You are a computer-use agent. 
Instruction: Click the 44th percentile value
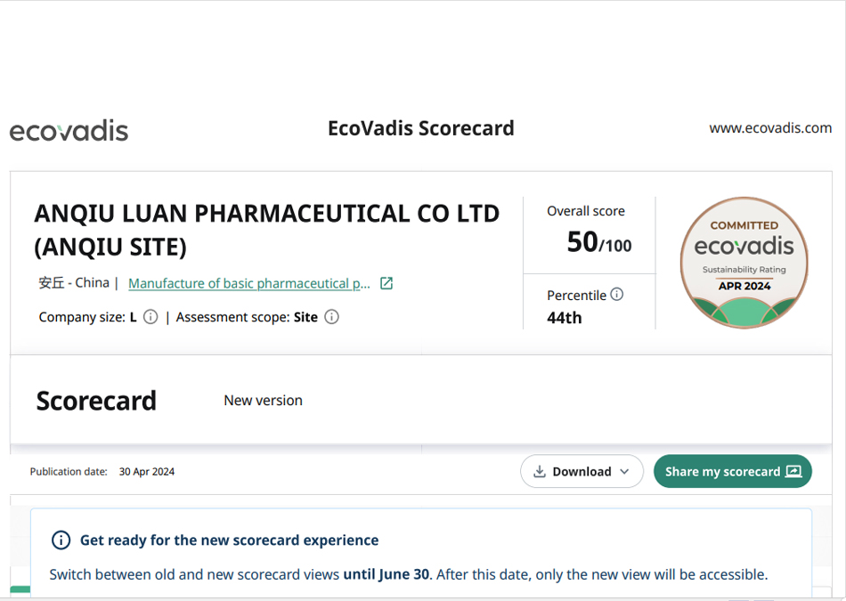point(565,318)
